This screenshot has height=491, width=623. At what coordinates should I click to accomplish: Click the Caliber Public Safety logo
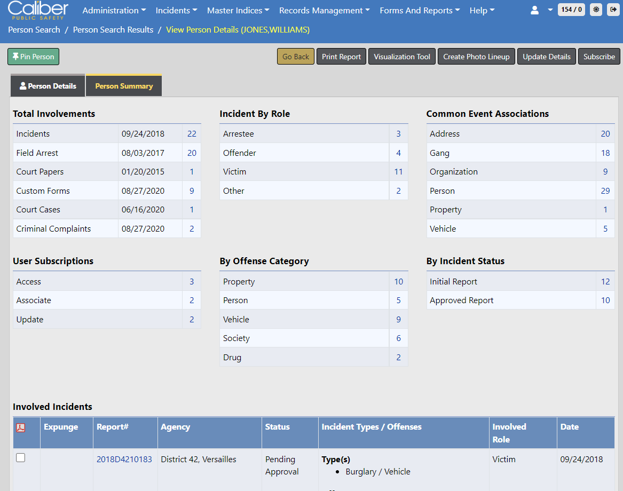click(38, 10)
